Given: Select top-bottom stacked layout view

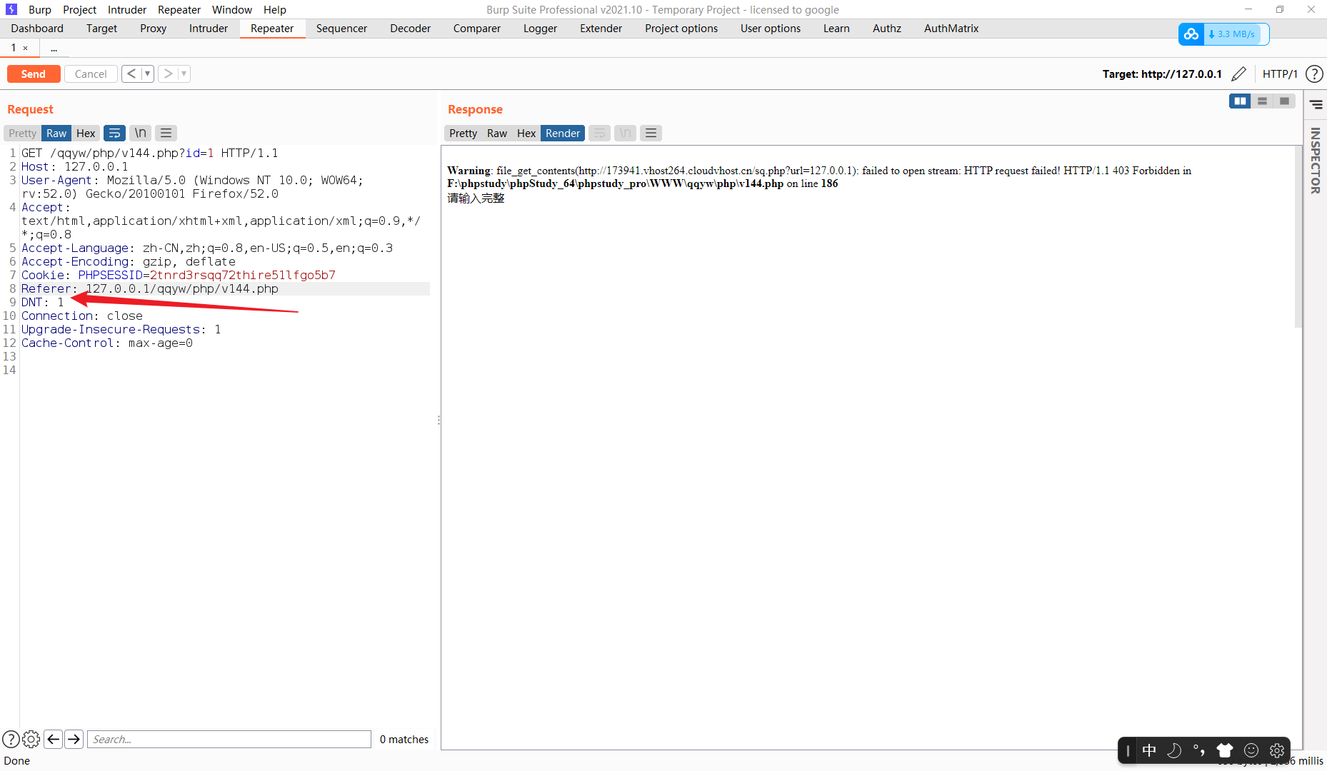Looking at the screenshot, I should click(x=1263, y=101).
